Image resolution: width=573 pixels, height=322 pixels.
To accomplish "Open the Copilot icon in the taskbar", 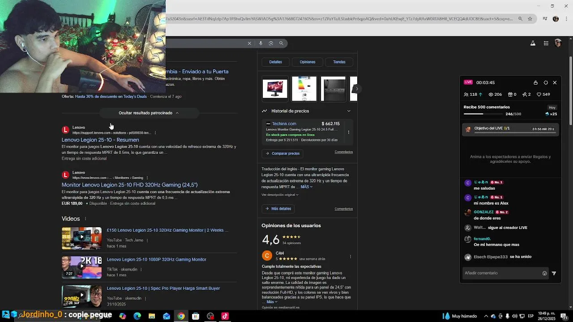I will [123, 316].
